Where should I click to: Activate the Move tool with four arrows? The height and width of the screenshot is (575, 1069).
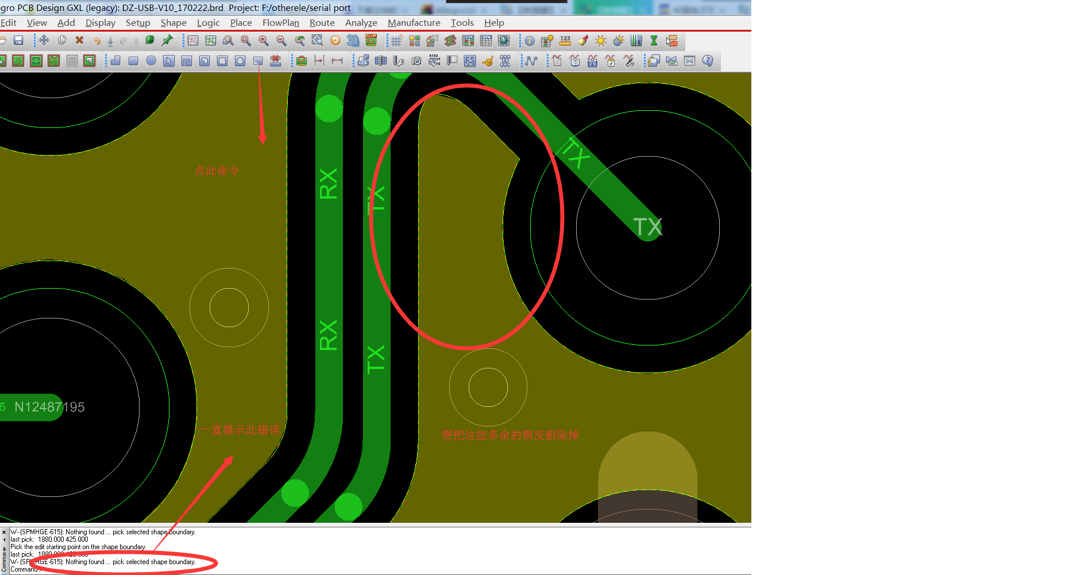pyautogui.click(x=44, y=40)
